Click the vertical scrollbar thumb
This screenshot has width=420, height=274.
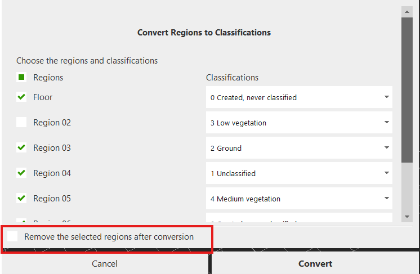(406, 90)
